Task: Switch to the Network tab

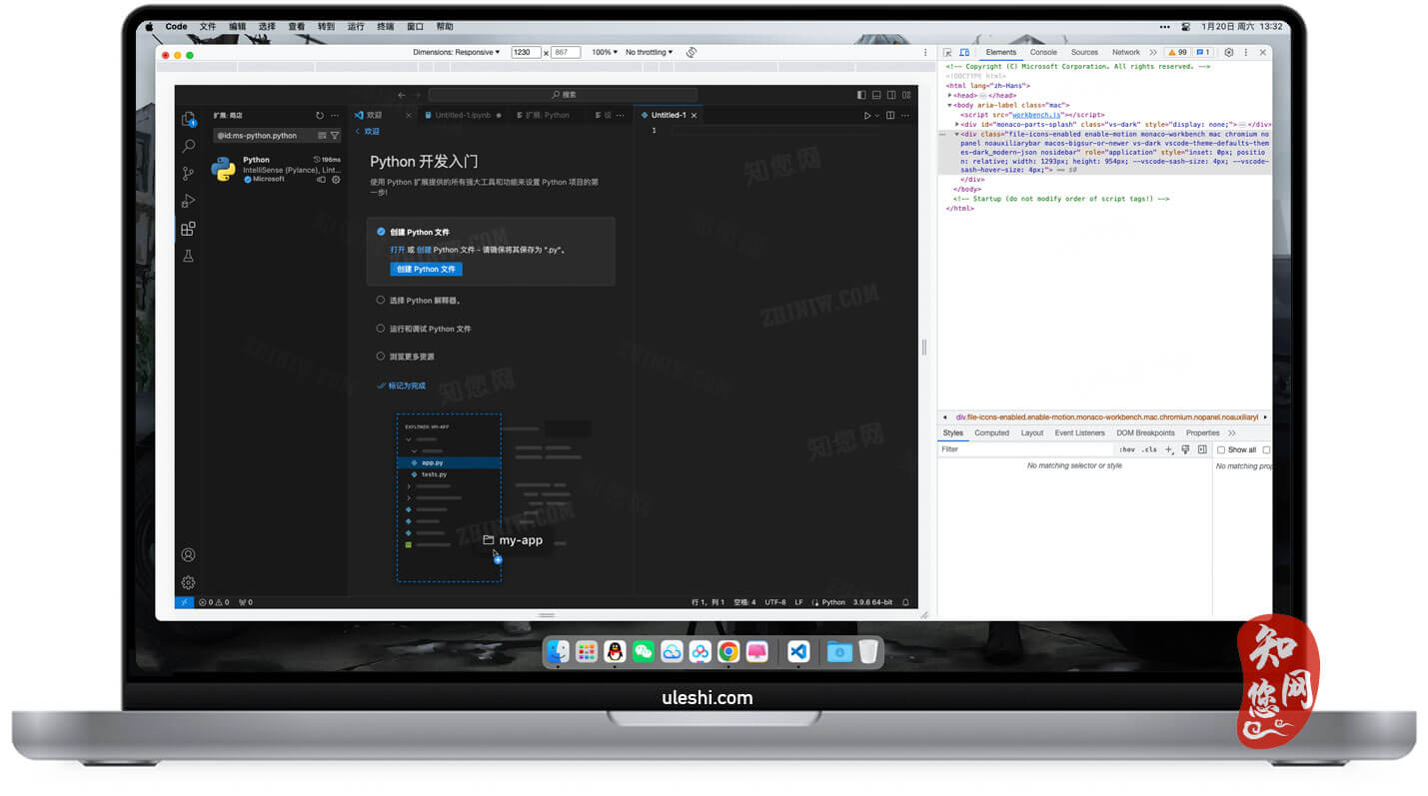Action: 1126,52
